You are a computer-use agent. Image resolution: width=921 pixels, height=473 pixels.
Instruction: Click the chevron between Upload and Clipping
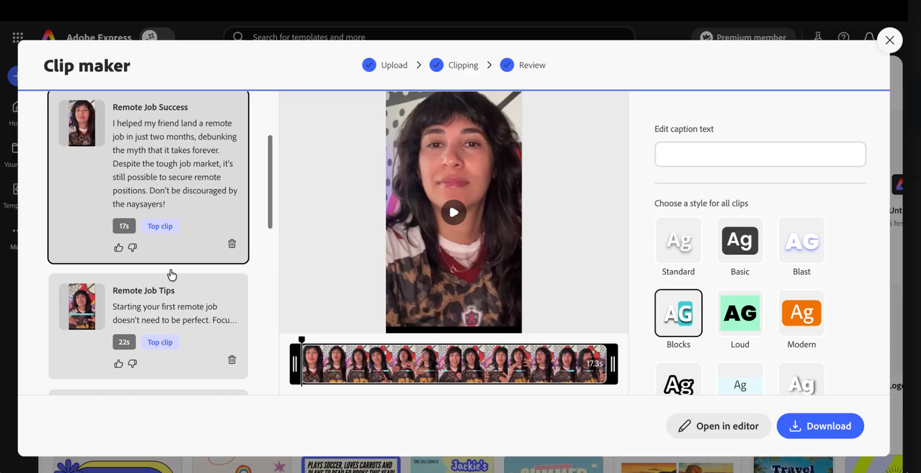click(x=419, y=65)
